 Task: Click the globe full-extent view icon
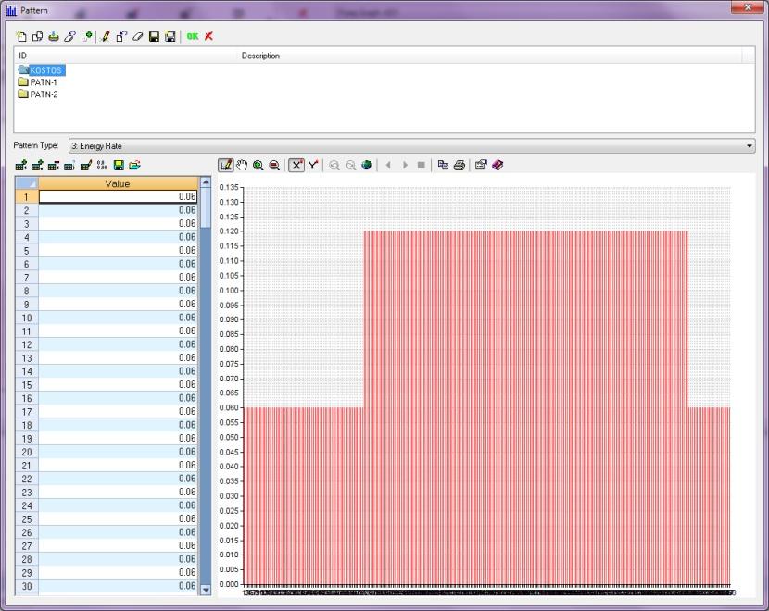[366, 165]
